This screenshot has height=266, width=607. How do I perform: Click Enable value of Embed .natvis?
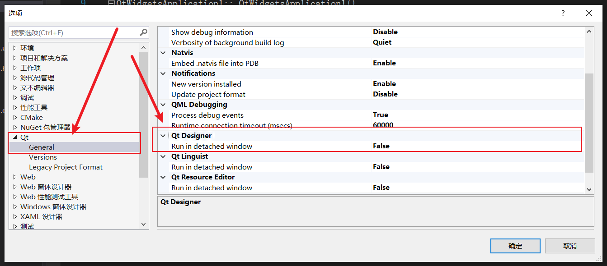385,63
